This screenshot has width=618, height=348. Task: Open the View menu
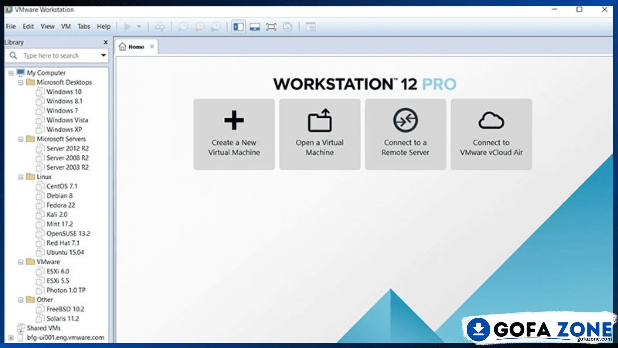point(47,26)
